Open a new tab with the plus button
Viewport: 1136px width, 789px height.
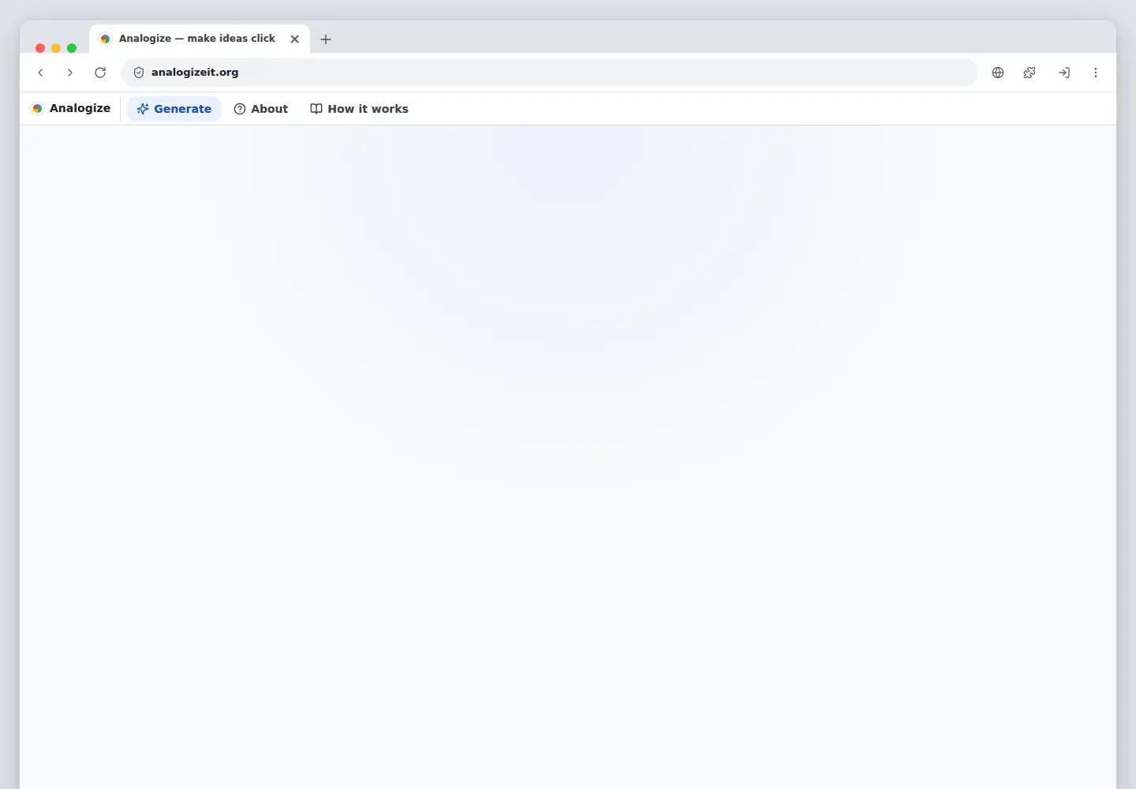[326, 39]
